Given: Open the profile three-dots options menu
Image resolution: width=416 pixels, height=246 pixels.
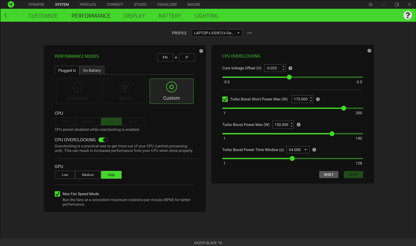Looking at the screenshot, I should [x=249, y=33].
